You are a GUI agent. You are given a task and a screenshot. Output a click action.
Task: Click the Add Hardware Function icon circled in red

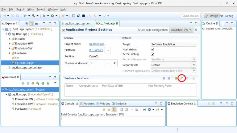coord(182,78)
